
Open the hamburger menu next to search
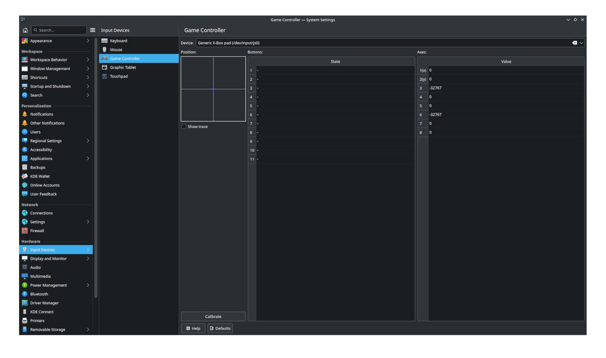93,30
